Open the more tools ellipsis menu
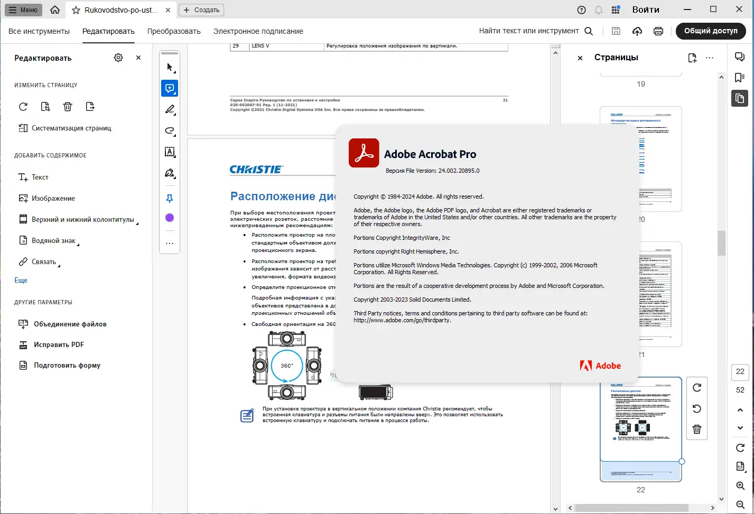The height and width of the screenshot is (514, 754). coord(170,243)
